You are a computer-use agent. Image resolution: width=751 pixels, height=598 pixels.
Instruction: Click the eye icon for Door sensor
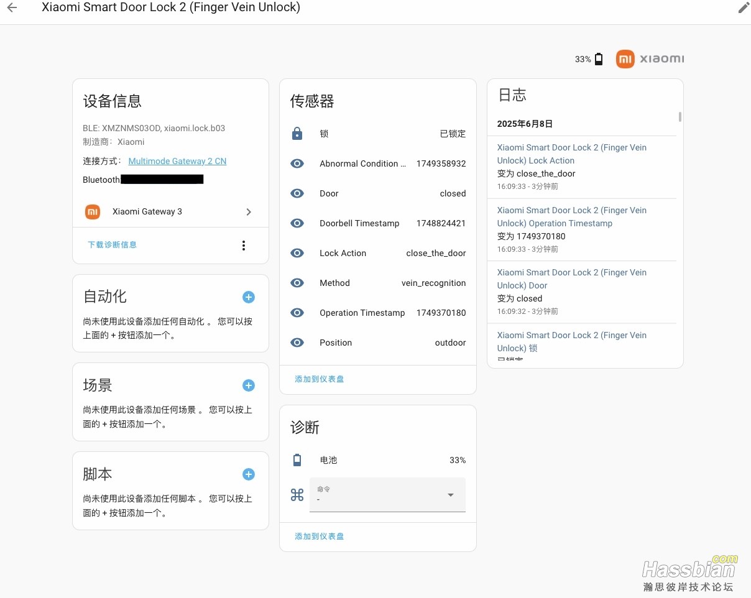297,193
